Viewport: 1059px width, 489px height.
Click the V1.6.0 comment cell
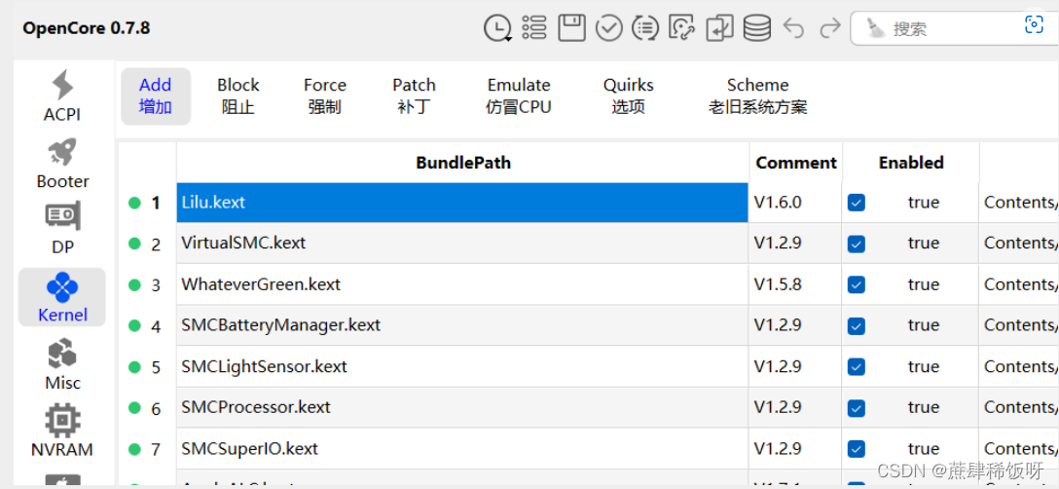coord(795,203)
